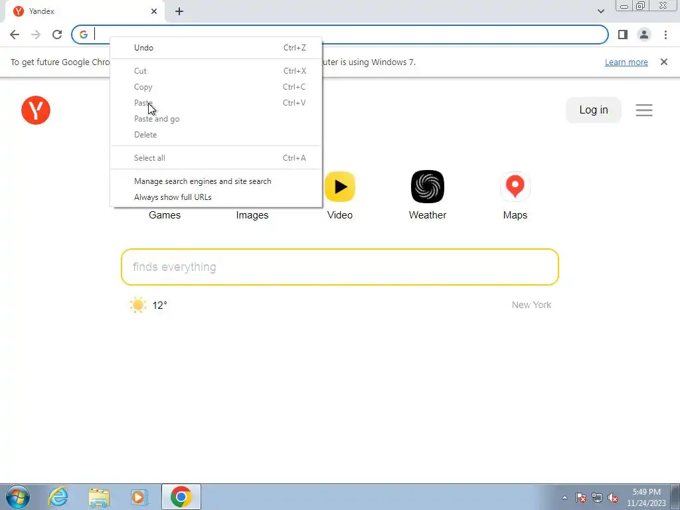The height and width of the screenshot is (510, 680).
Task: Open Chrome three-dot menu
Action: (665, 35)
